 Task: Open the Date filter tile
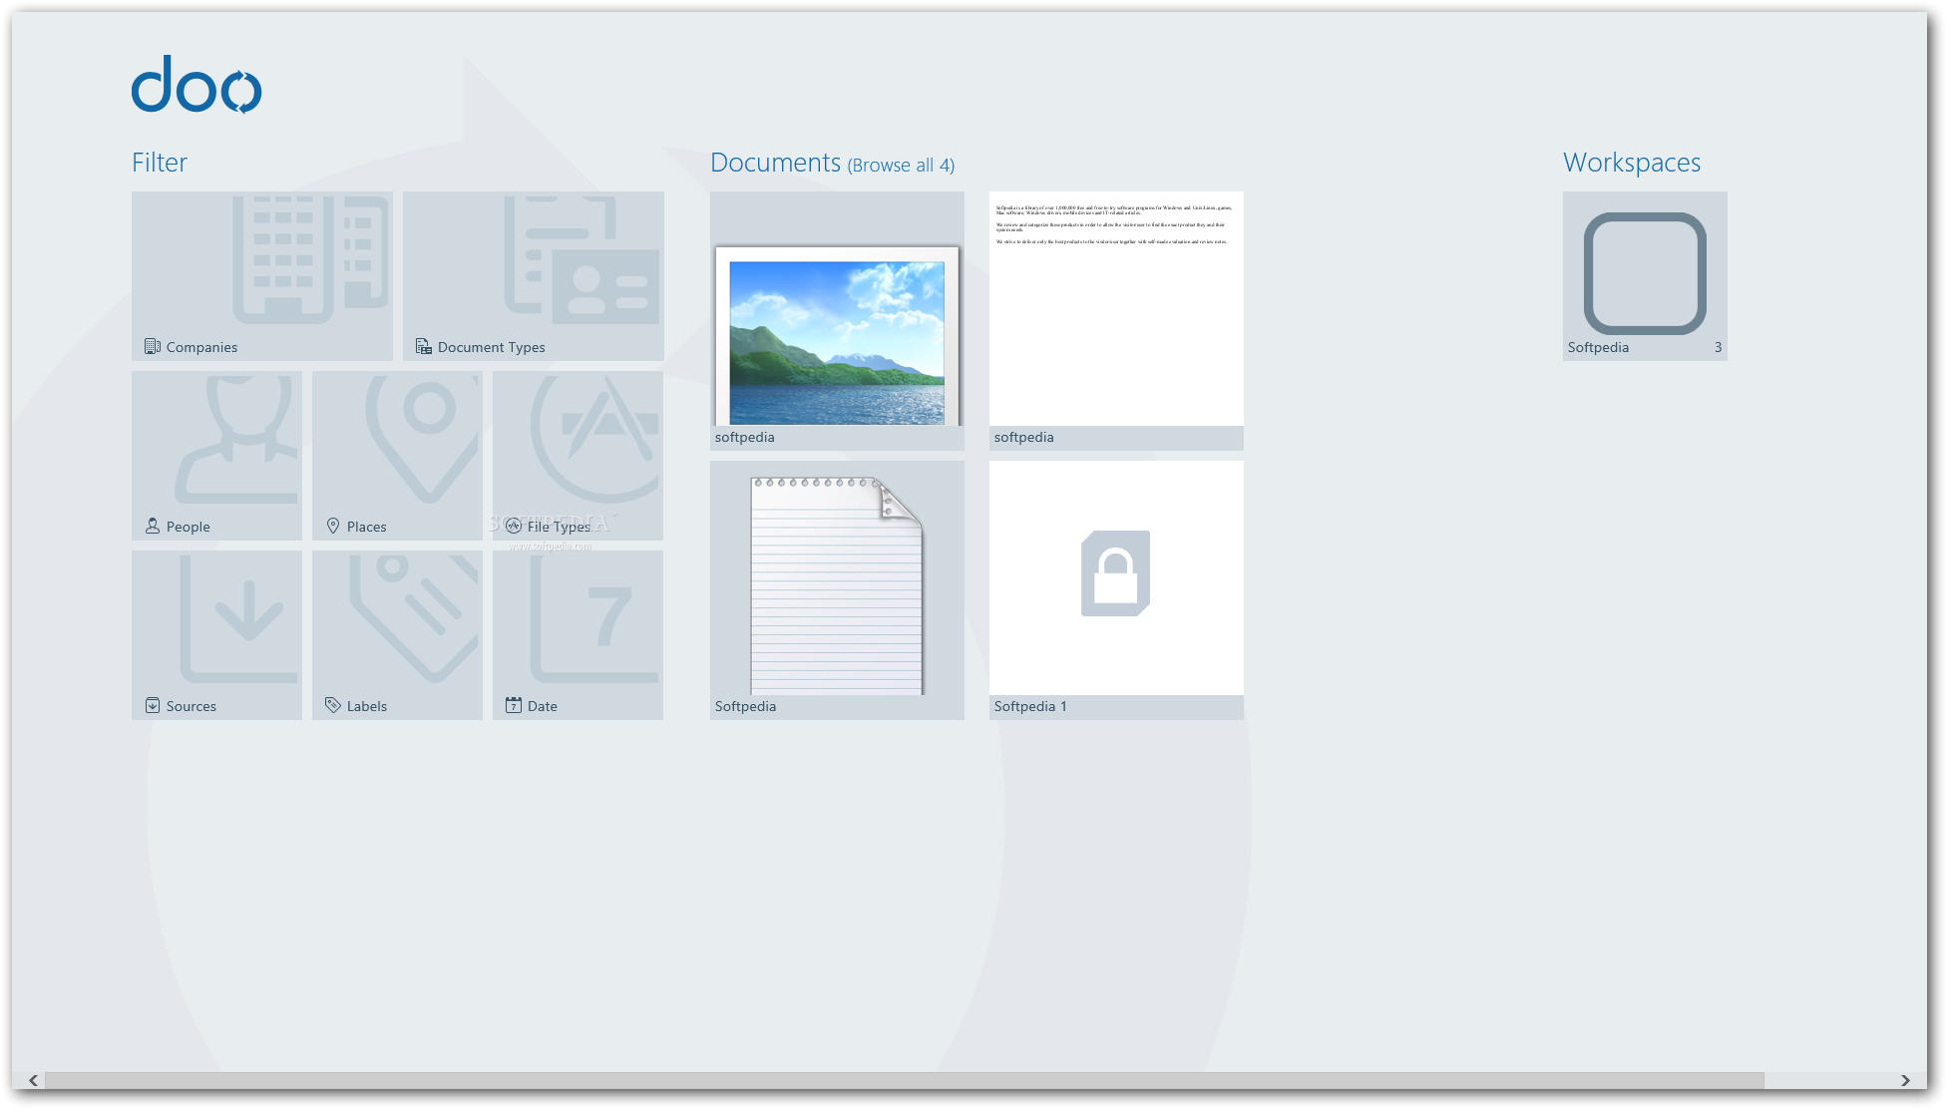tap(578, 635)
